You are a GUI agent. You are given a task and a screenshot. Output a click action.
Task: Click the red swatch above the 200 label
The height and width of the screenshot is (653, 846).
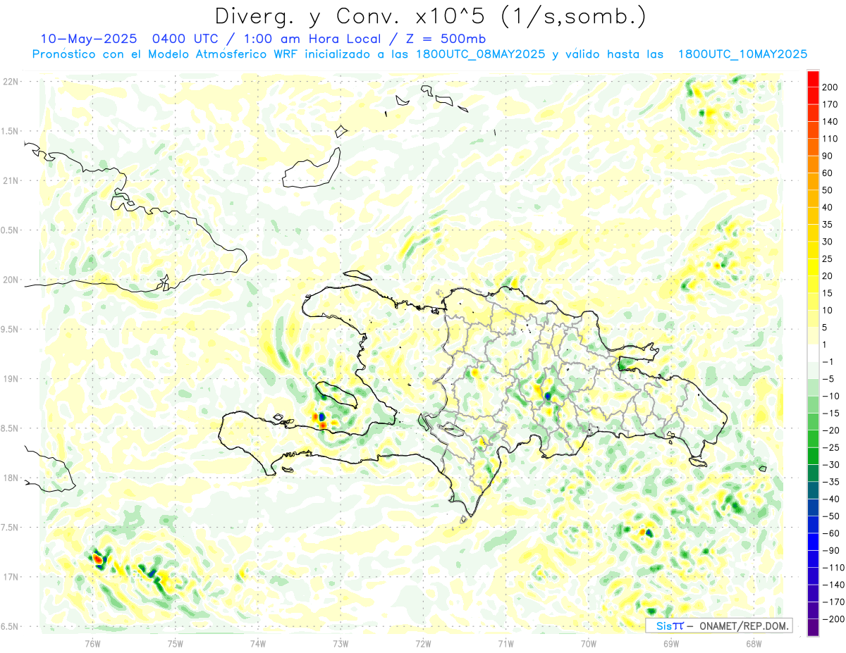coord(813,79)
